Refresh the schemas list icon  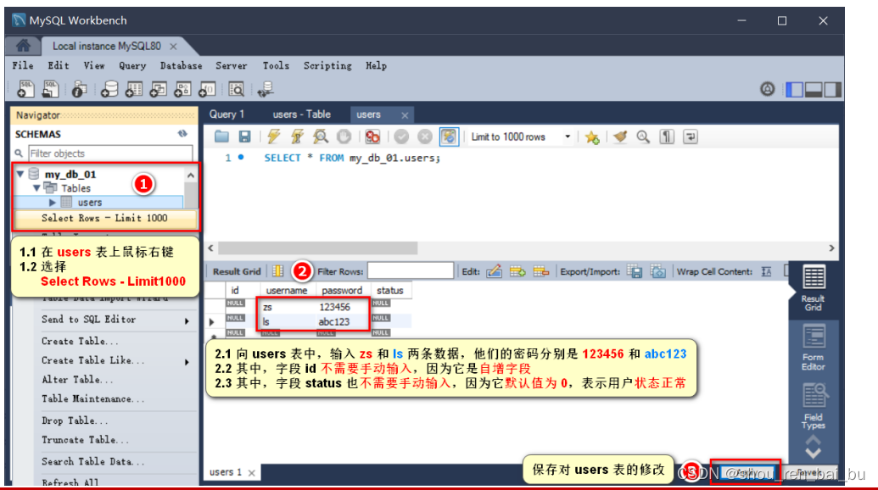click(182, 134)
